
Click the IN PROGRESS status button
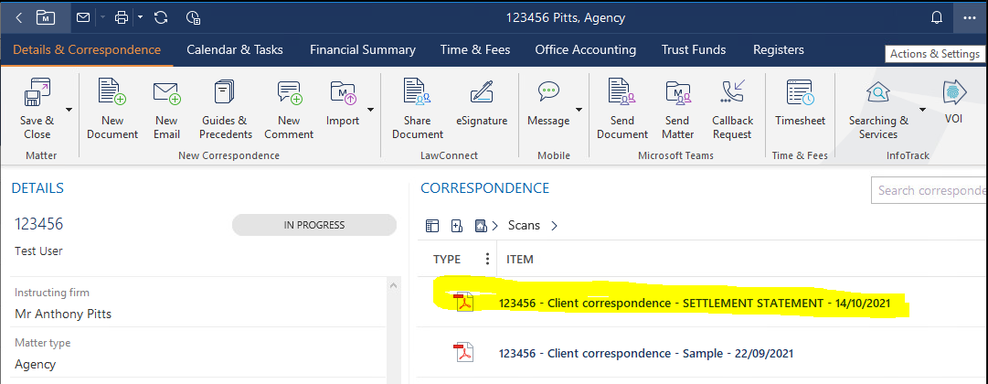[314, 225]
